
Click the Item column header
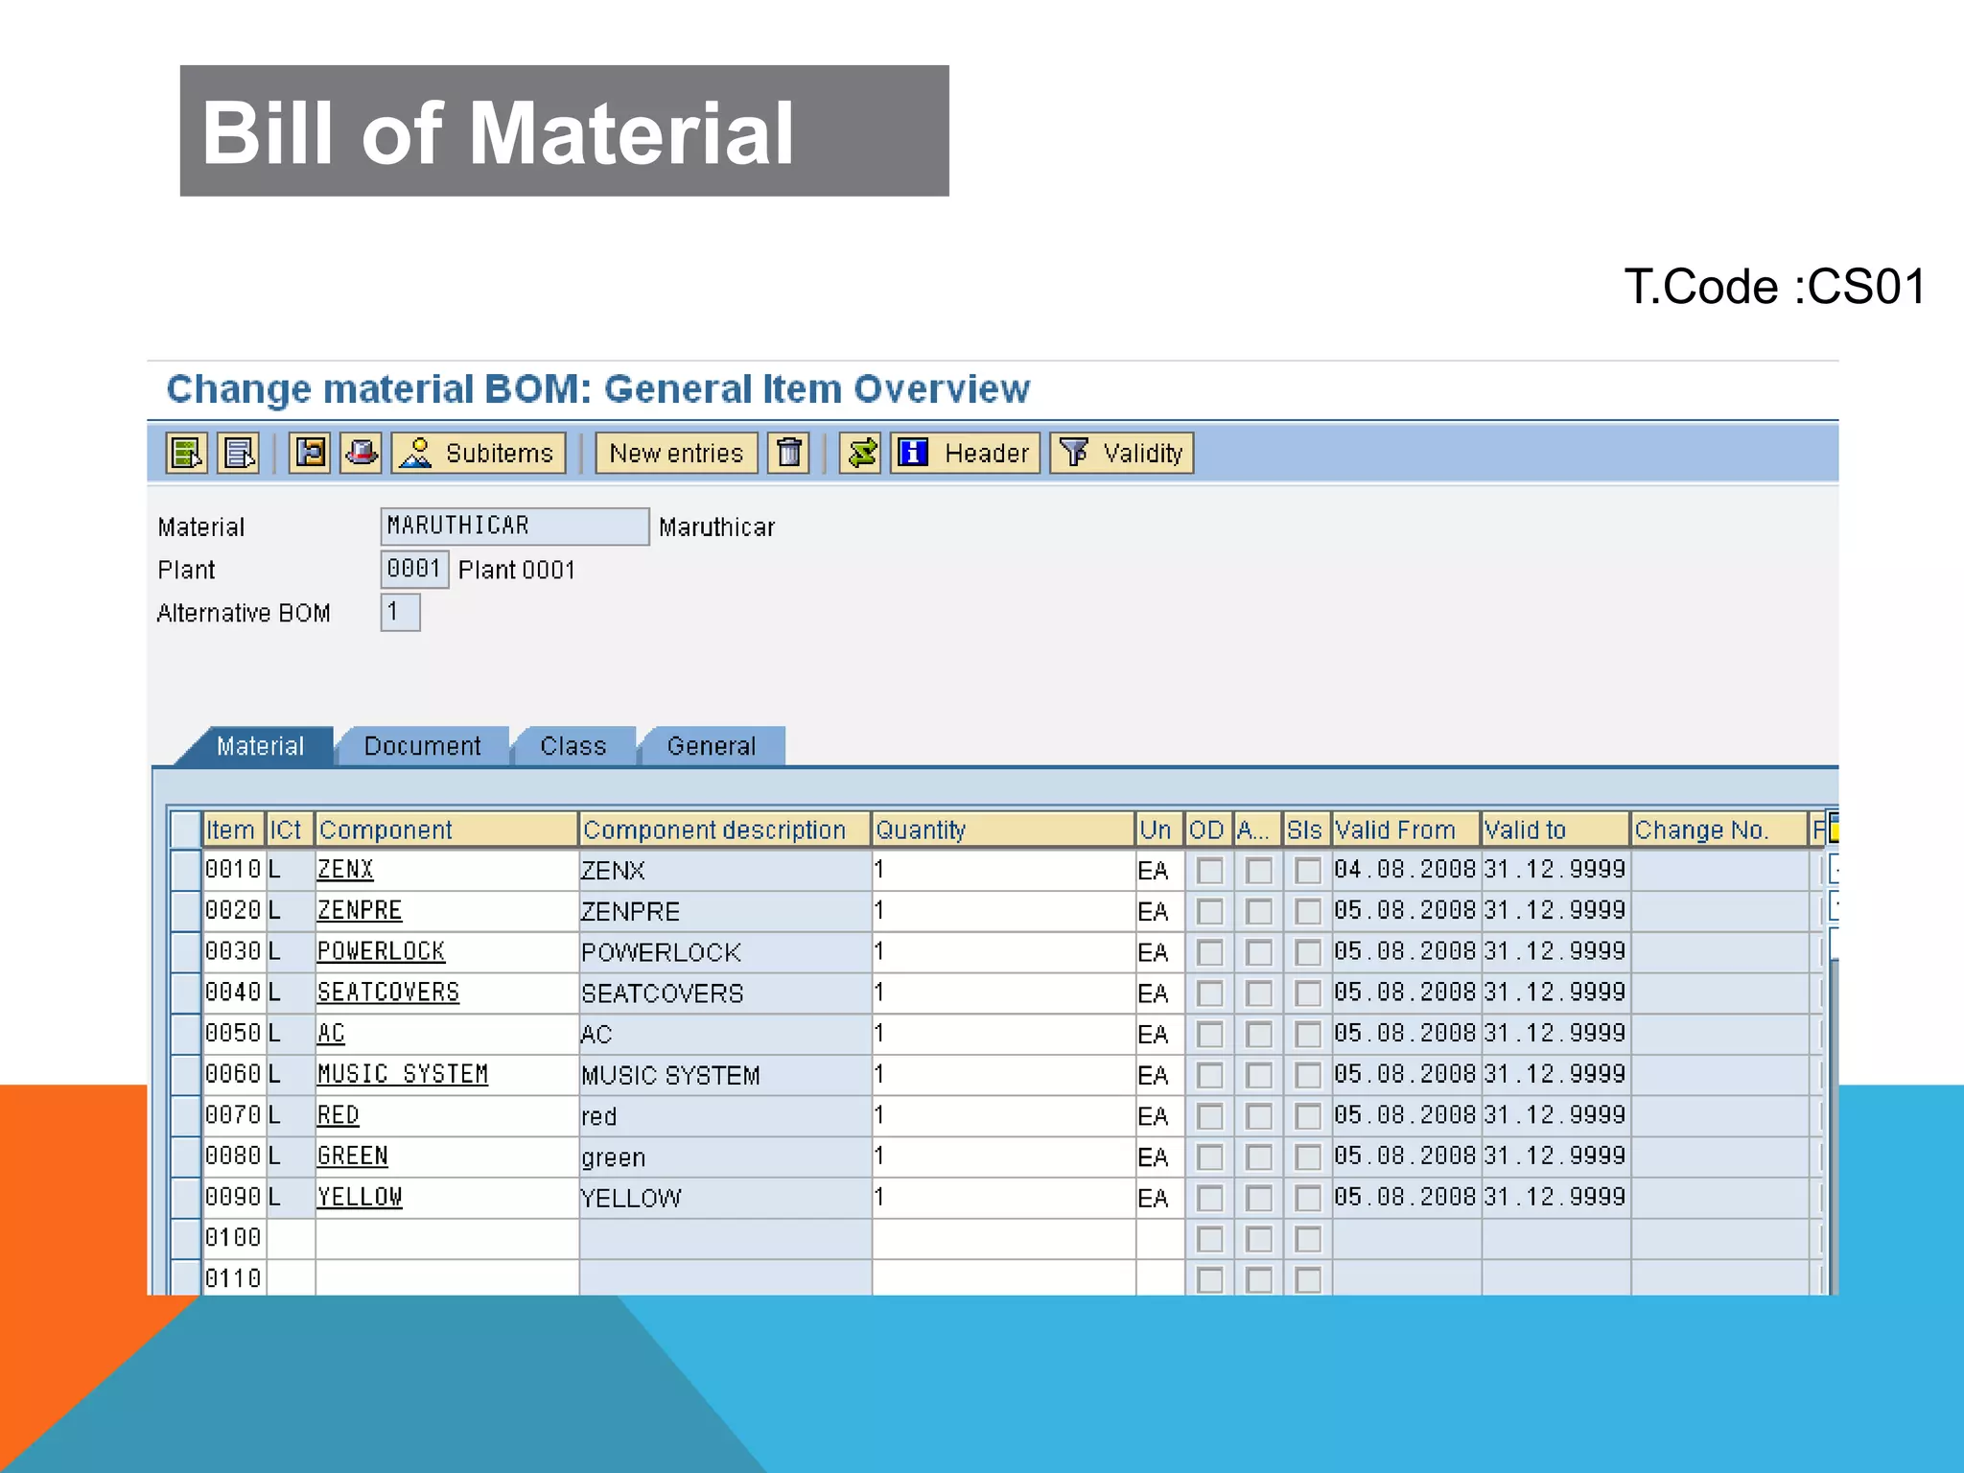234,830
